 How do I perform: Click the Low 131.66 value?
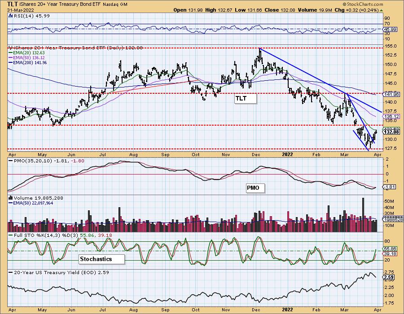248,10
